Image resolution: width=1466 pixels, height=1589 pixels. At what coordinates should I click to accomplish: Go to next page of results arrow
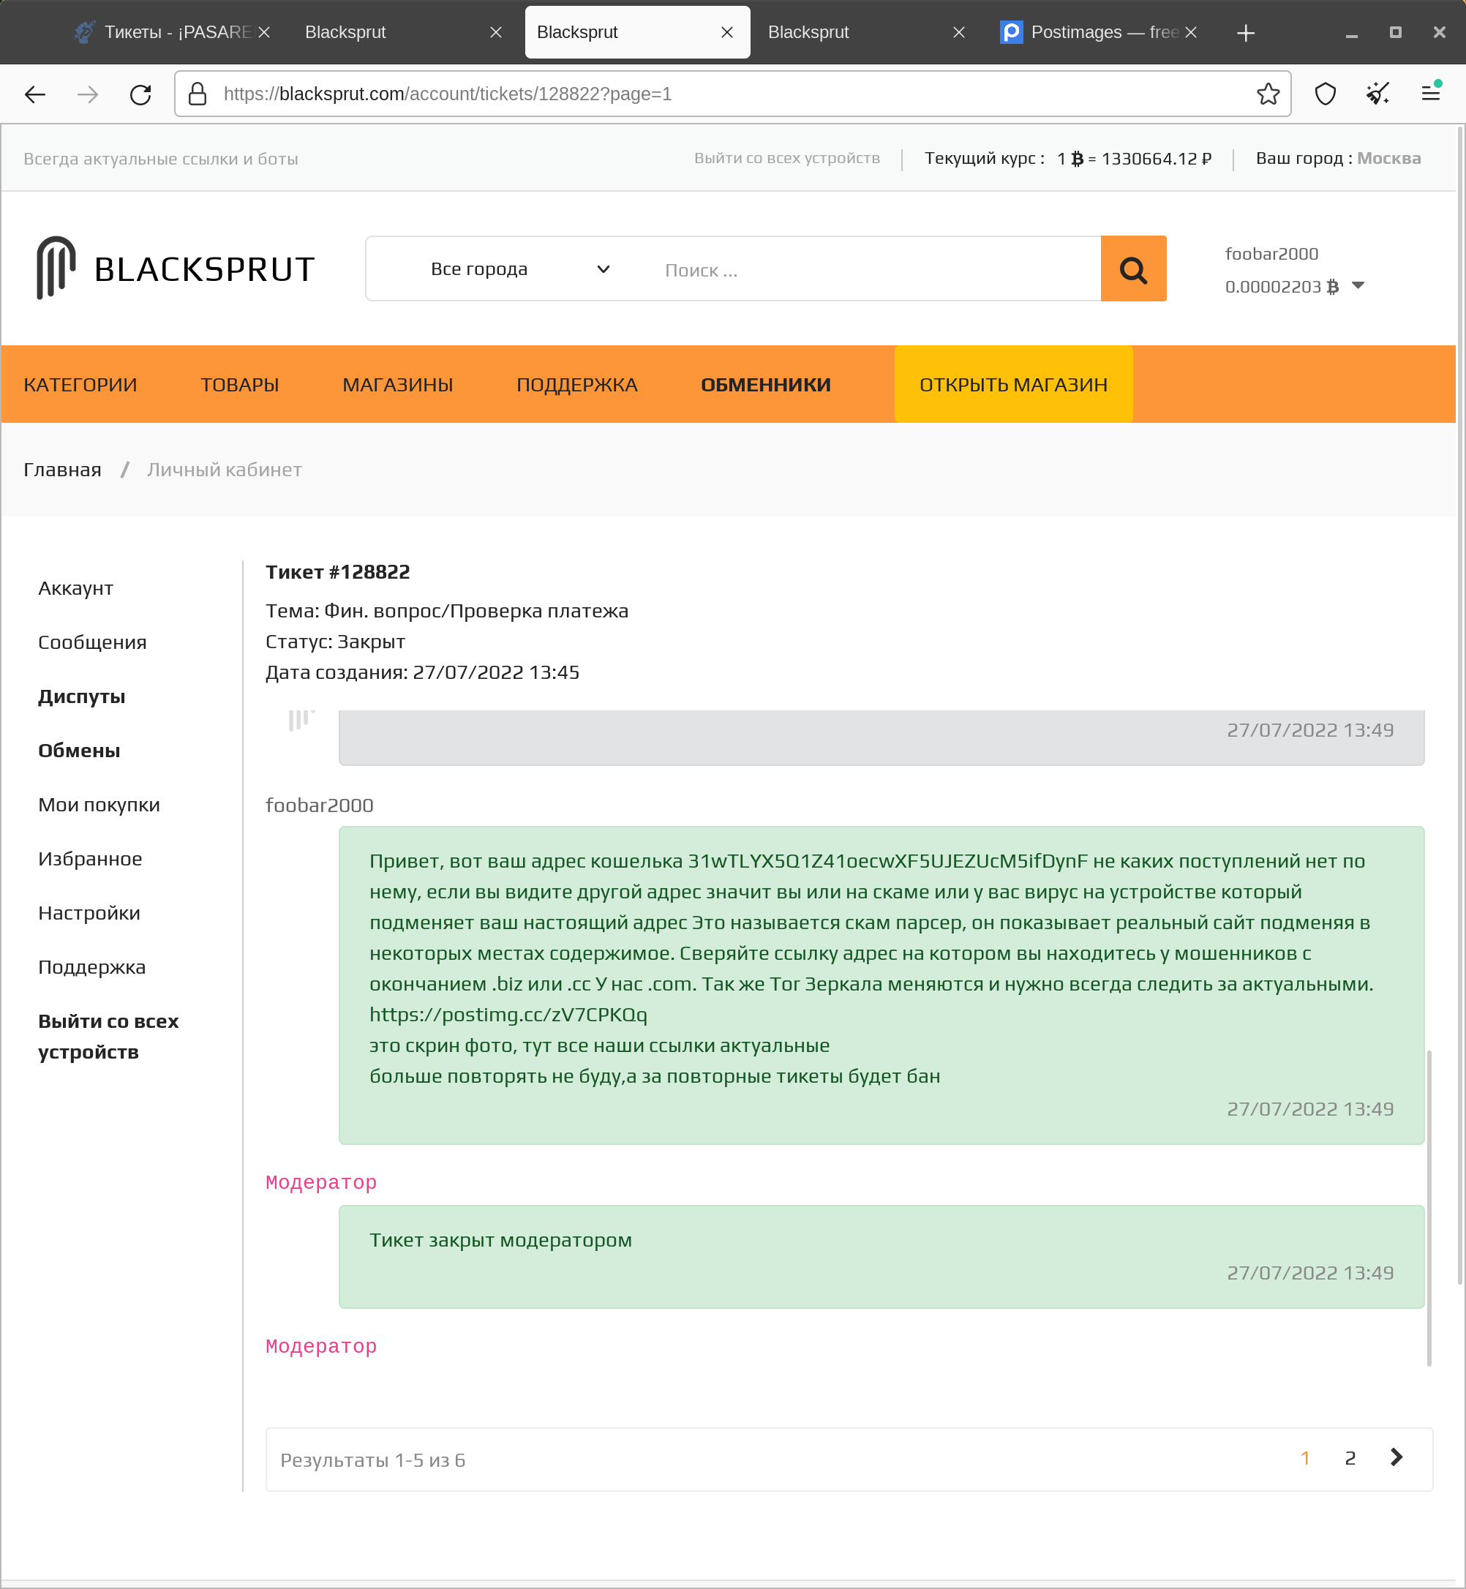point(1397,1457)
